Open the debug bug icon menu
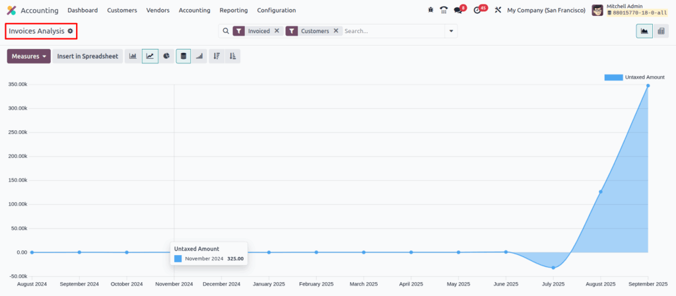 [x=430, y=10]
